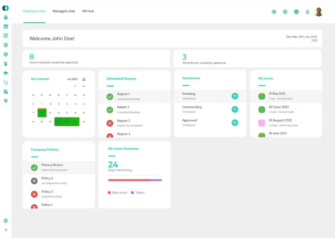Image resolution: width=335 pixels, height=238 pixels.
Task: Click the notification bell icon
Action: 307,12
